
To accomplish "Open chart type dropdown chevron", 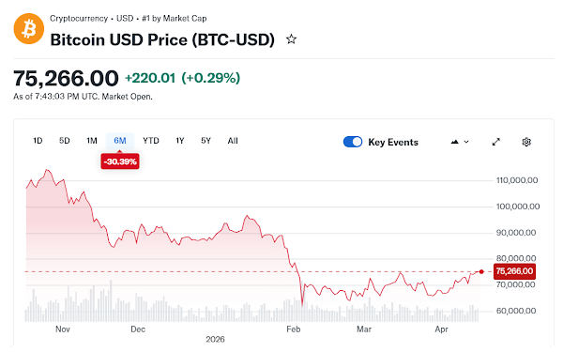I will point(466,142).
